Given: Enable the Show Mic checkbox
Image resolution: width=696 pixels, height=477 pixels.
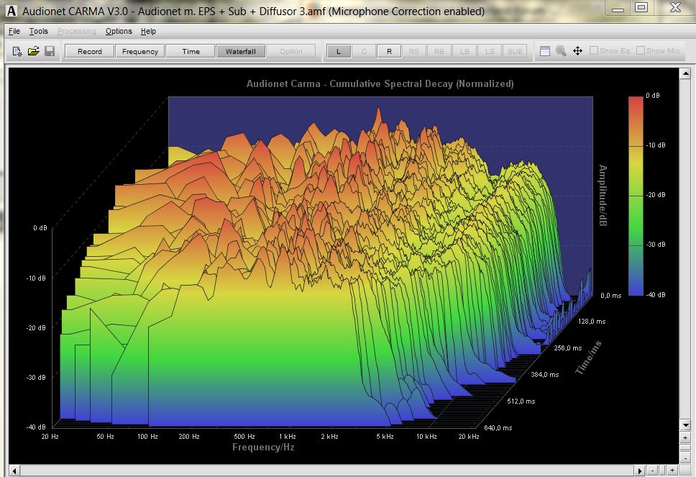Looking at the screenshot, I should [x=641, y=51].
